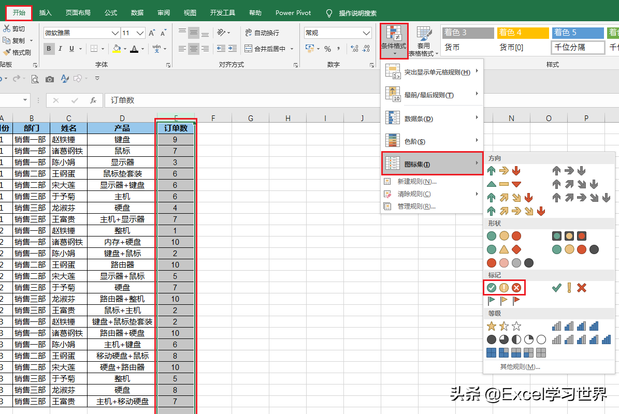The image size is (619, 414).
Task: Click the Cut scissors icon
Action: (x=7, y=28)
